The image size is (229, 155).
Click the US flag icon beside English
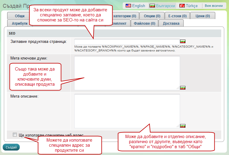128,6
